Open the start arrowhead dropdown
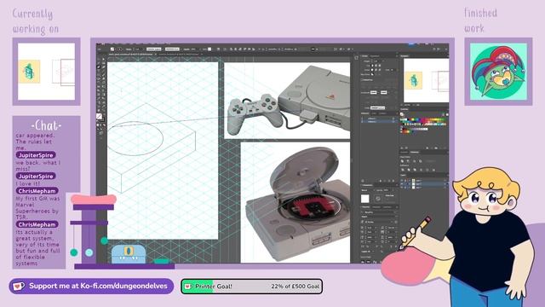This screenshot has width=545, height=307. [x=373, y=93]
